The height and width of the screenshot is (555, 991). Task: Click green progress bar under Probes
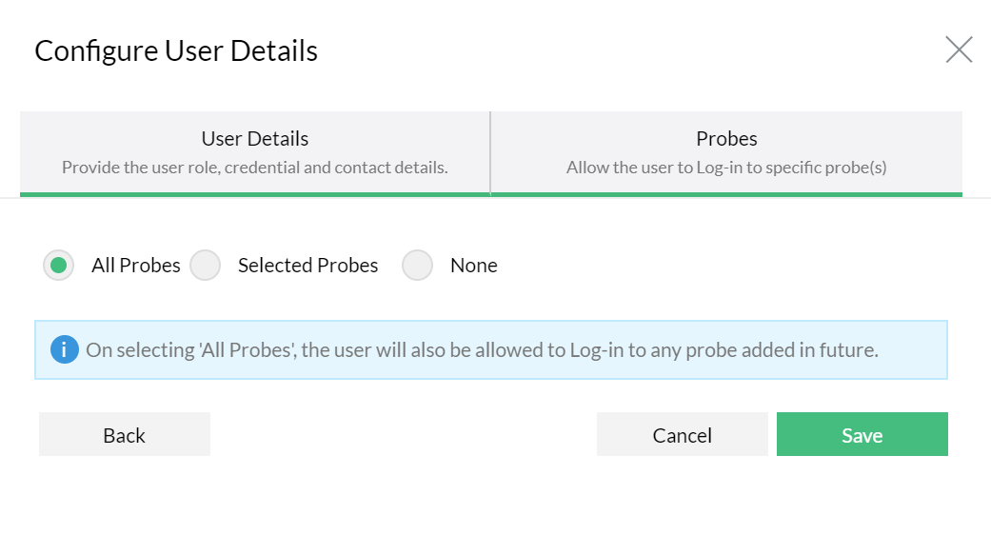[x=726, y=194]
